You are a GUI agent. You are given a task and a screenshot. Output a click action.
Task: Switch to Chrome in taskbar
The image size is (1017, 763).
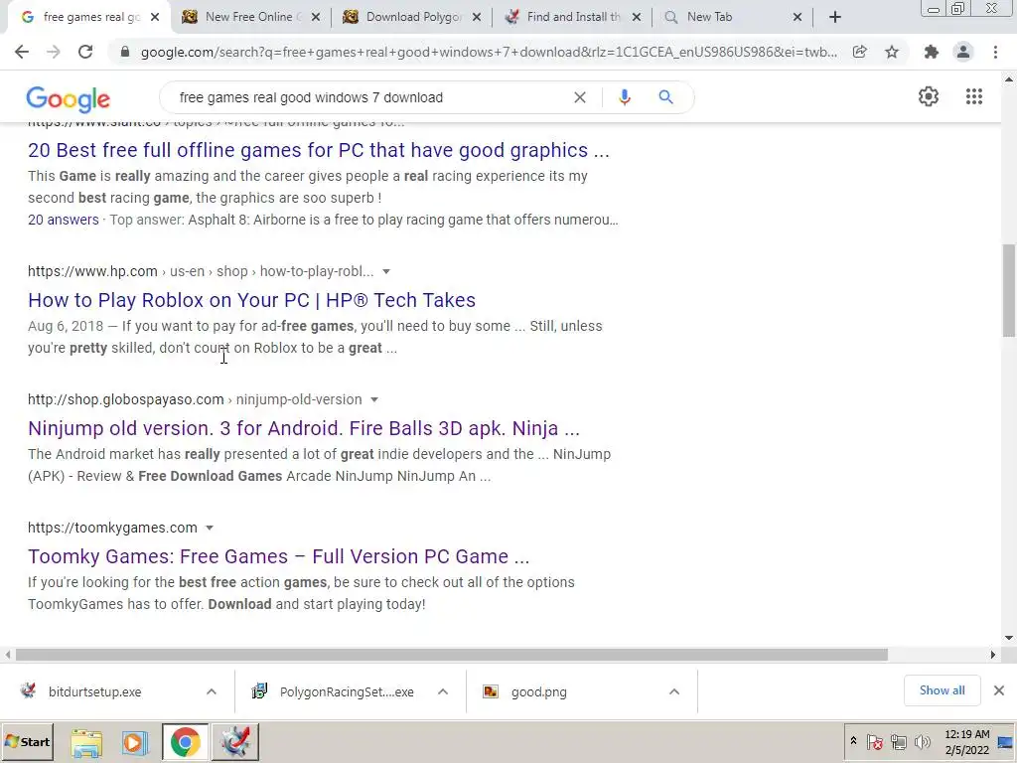[186, 742]
